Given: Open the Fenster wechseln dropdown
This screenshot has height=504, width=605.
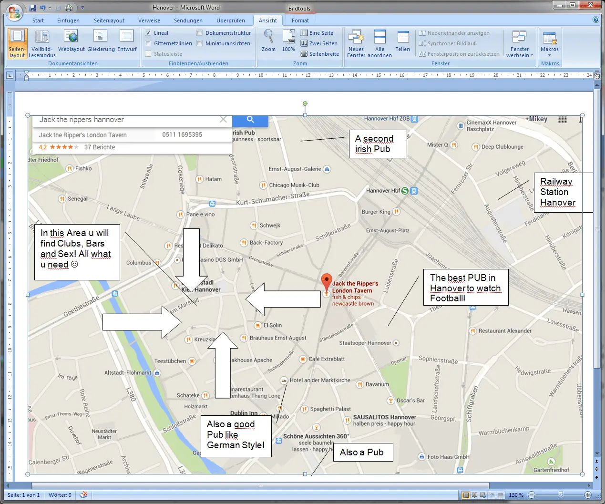Looking at the screenshot, I should point(520,43).
